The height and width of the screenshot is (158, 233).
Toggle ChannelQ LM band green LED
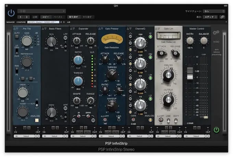click(x=150, y=78)
